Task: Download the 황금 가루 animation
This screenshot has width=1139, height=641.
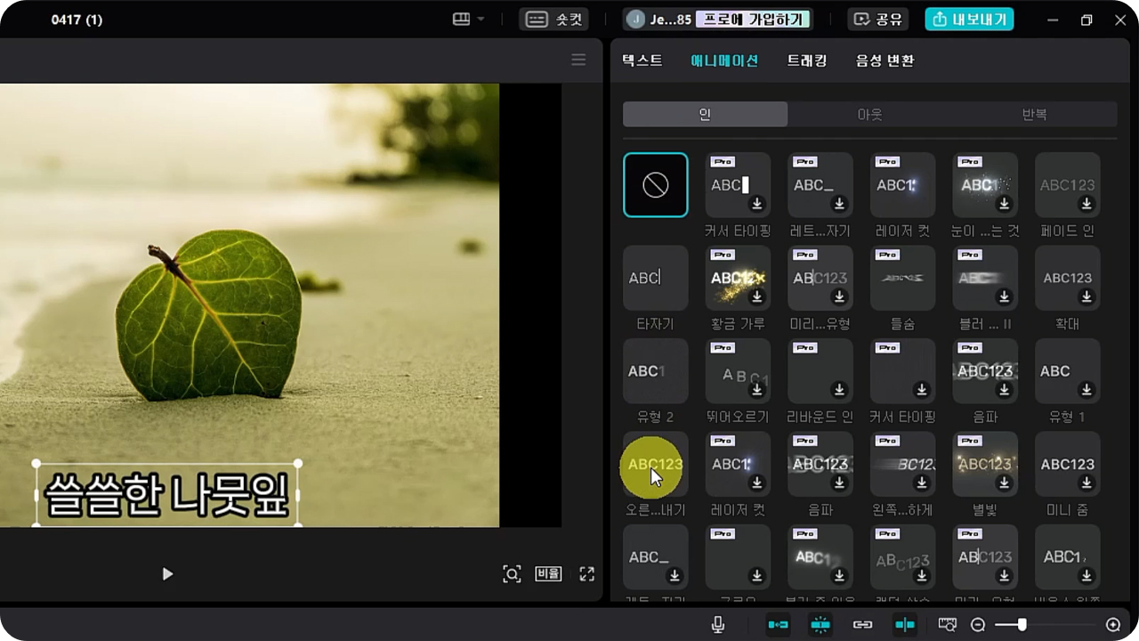Action: [757, 296]
